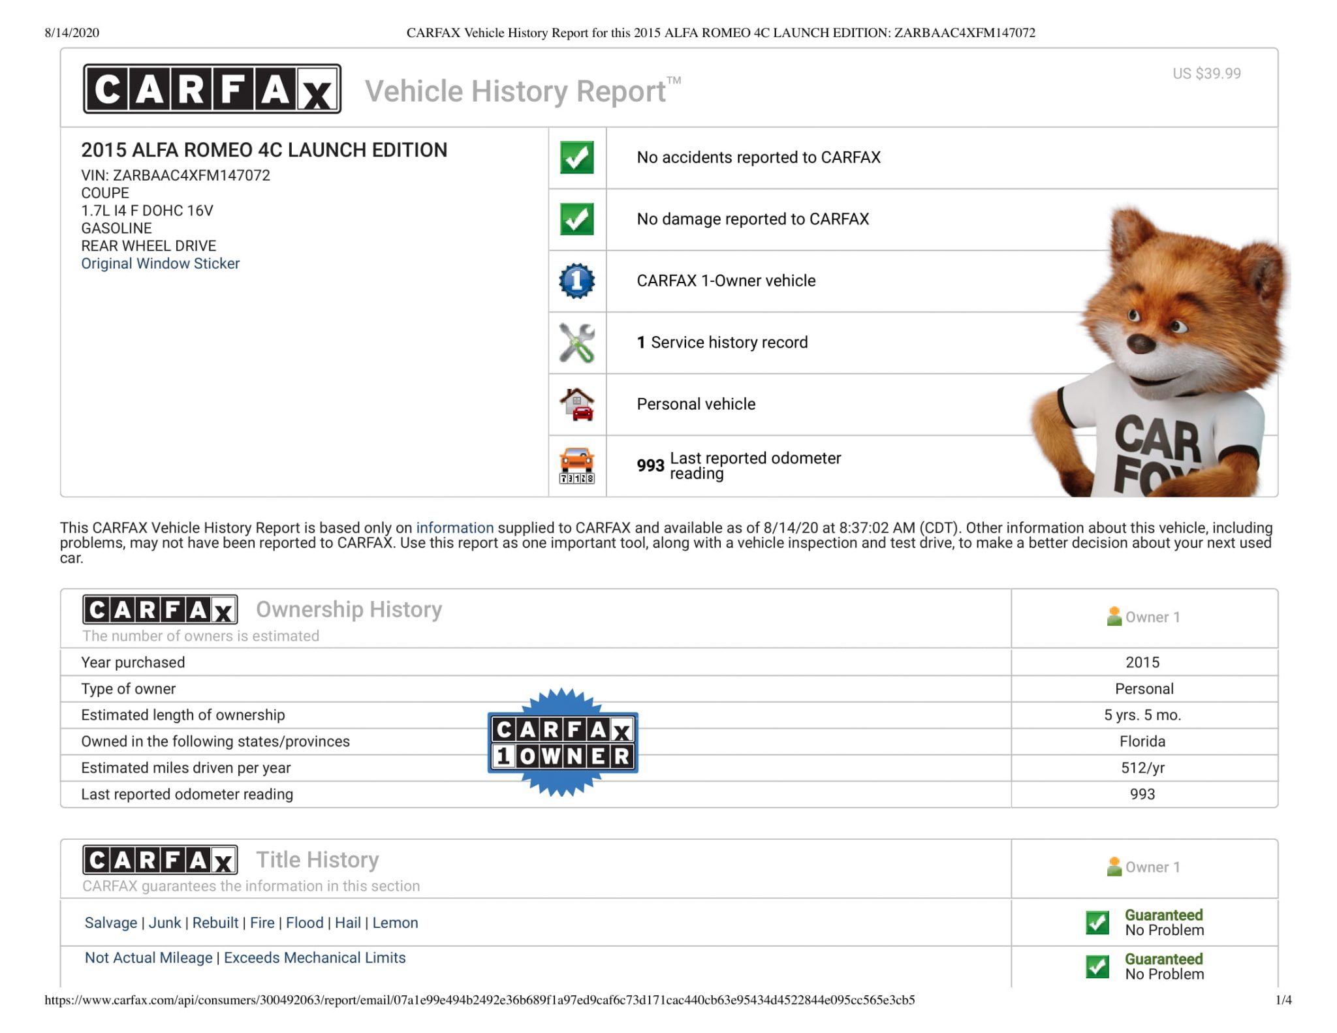Click the US $39.99 price text
This screenshot has width=1337, height=1033.
coord(1206,74)
